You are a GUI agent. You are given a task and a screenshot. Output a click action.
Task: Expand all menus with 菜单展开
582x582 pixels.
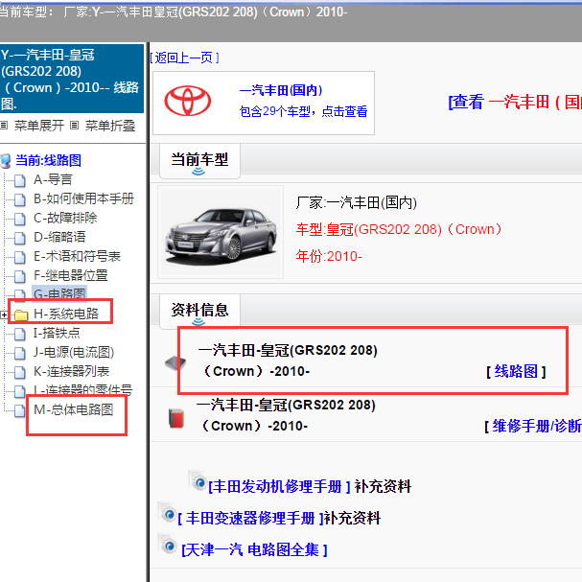(38, 126)
